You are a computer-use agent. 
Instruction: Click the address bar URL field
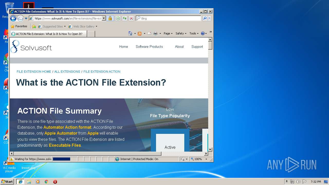point(66,18)
